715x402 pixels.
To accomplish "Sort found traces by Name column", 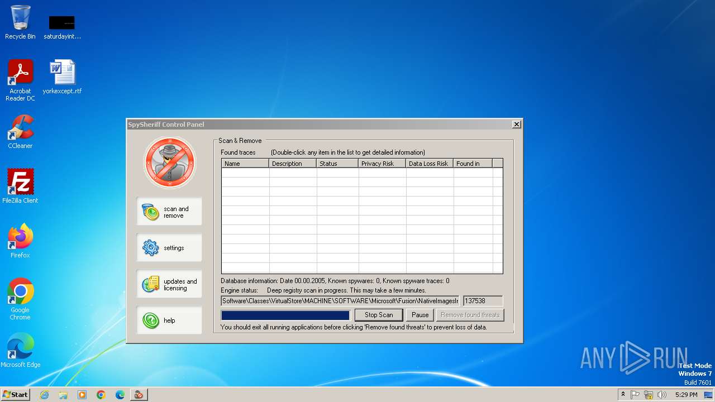I will tap(245, 164).
